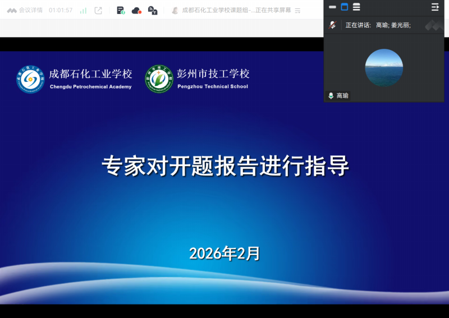The width and height of the screenshot is (449, 318).
Task: Click the Tencent Meeting logo icon
Action: [x=11, y=10]
